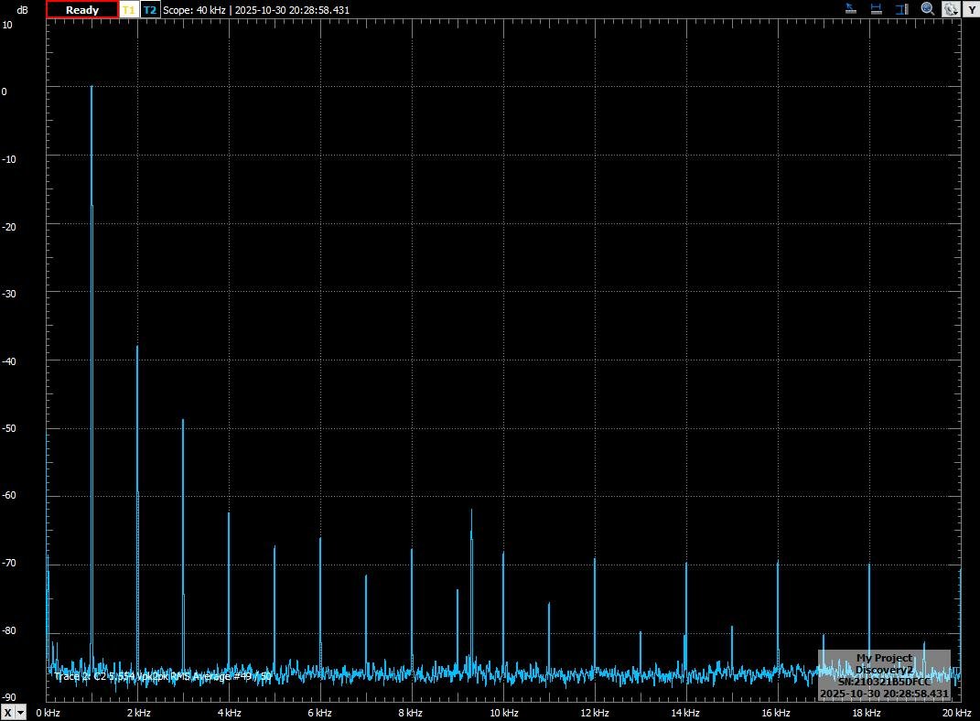The width and height of the screenshot is (980, 721).
Task: Add a horizontal cursor with the H icon
Action: 876,9
